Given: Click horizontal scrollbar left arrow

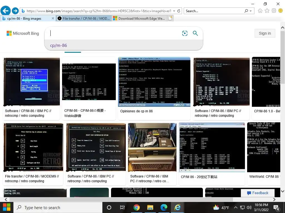Looking at the screenshot, I should point(6,199).
